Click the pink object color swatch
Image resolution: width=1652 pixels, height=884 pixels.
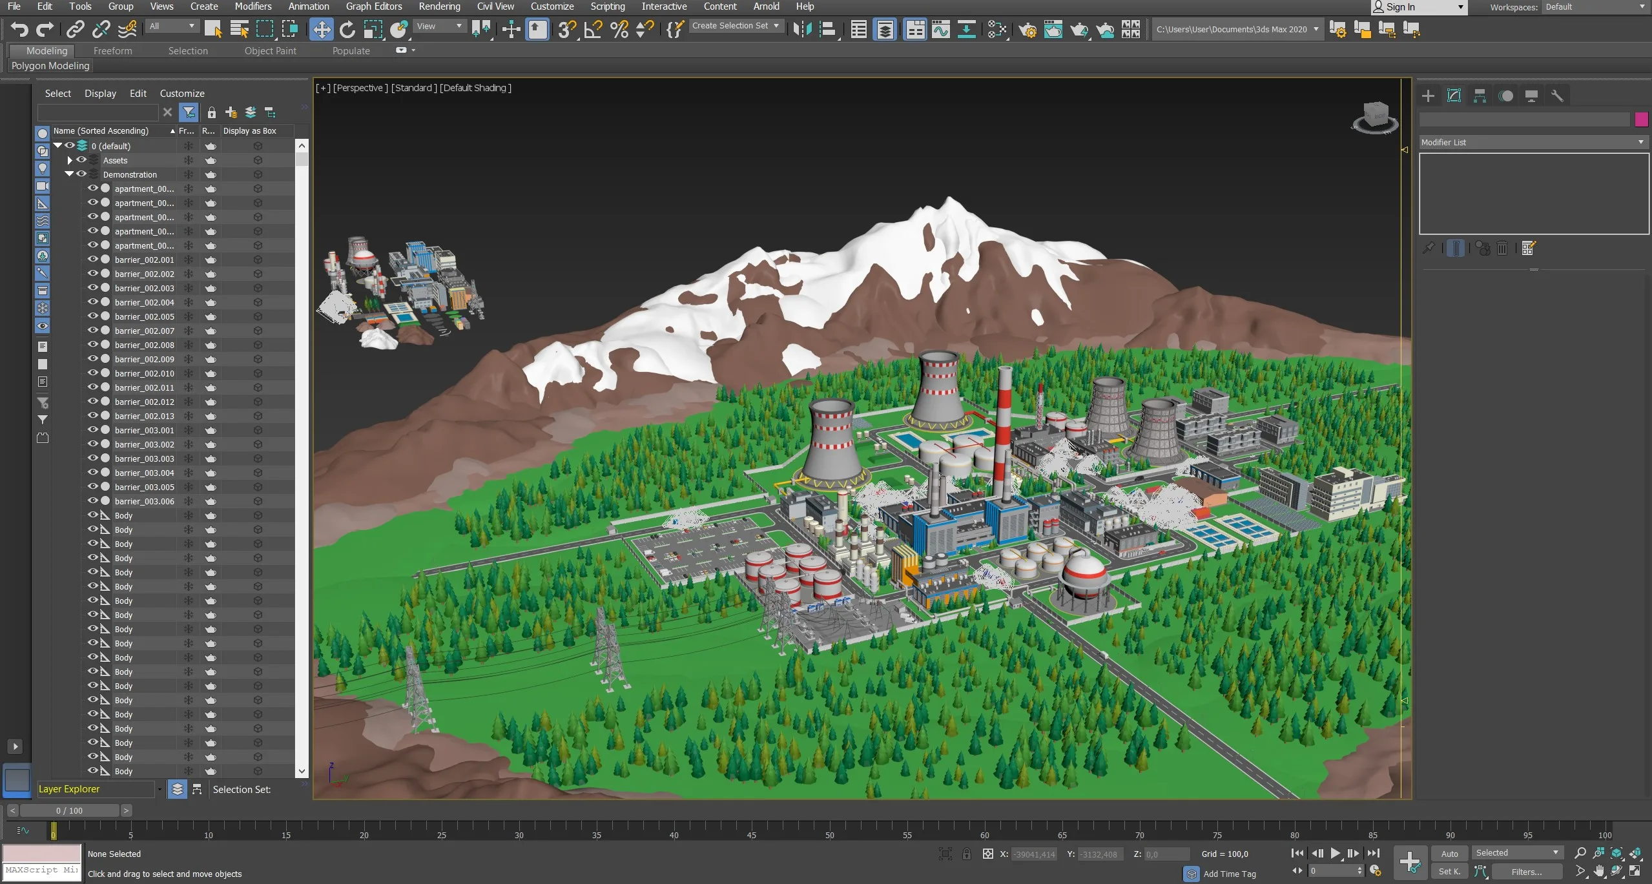[x=1641, y=119]
